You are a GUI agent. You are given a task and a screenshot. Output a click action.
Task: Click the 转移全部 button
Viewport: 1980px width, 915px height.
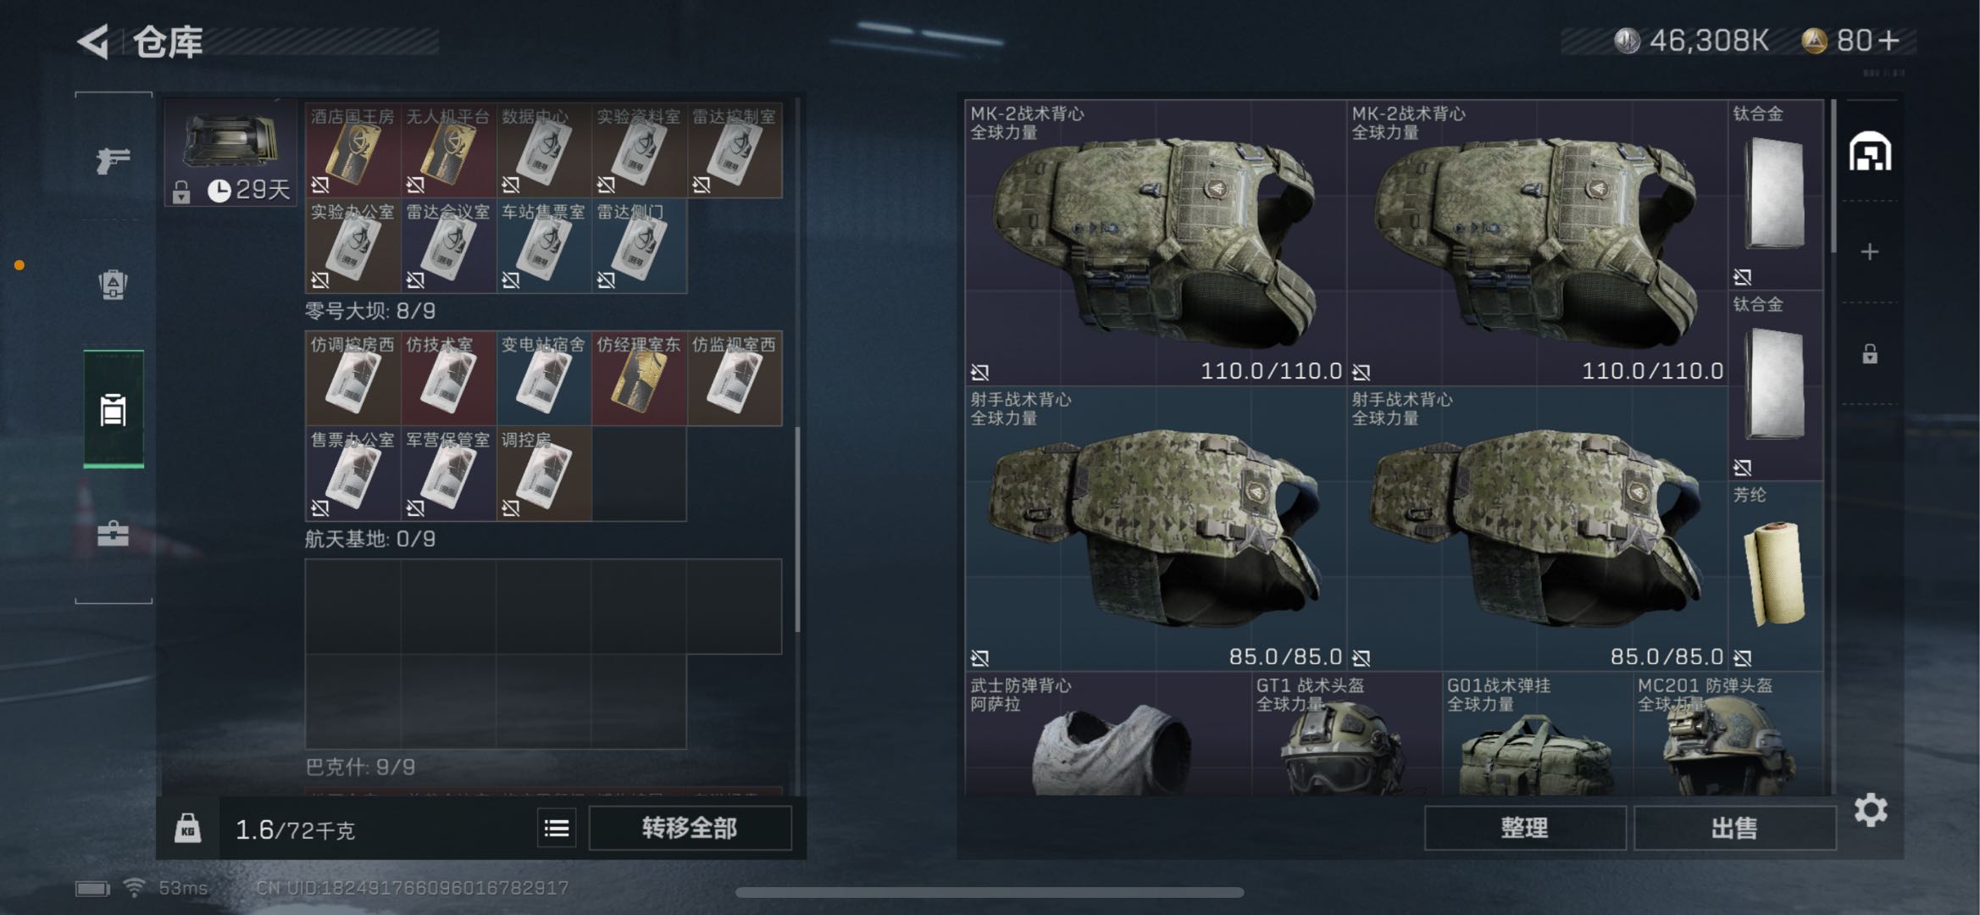click(x=690, y=828)
